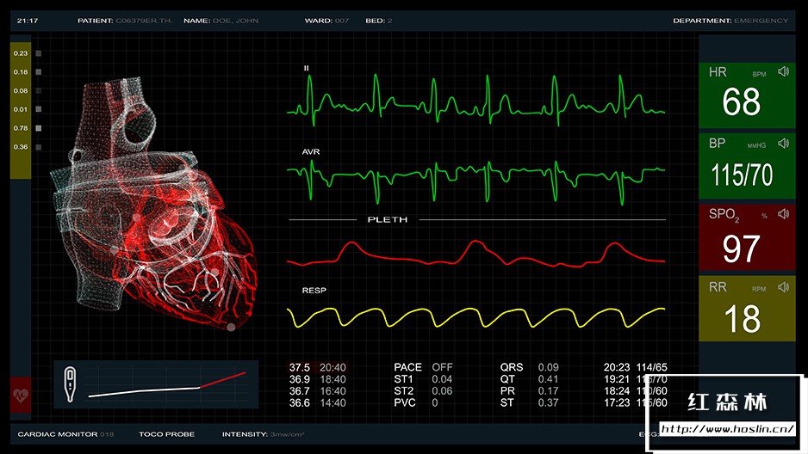
Task: Select the PLETH label
Action: click(388, 219)
